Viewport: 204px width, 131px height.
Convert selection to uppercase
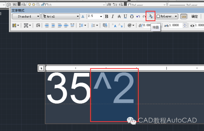(114, 25)
